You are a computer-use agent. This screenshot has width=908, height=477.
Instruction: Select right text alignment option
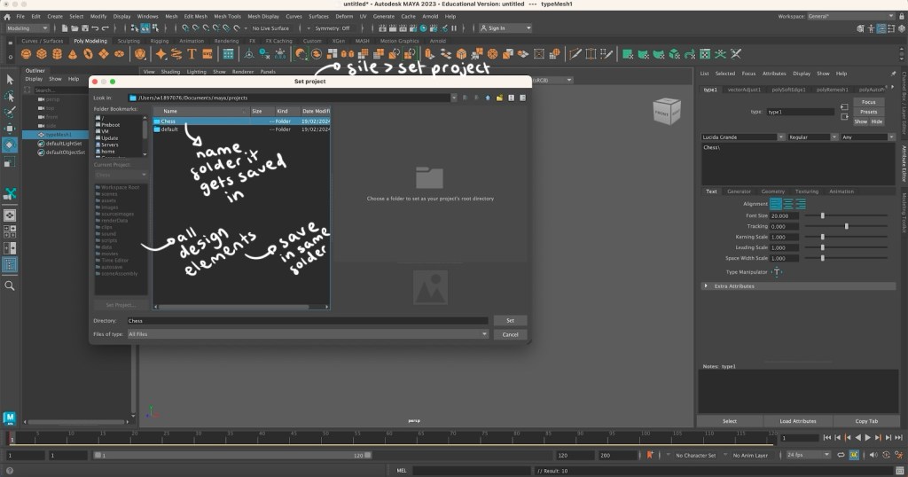click(801, 204)
